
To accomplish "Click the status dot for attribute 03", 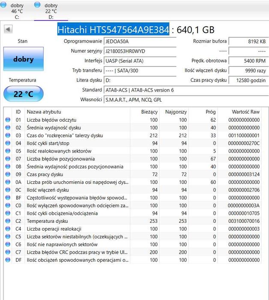I will tap(8, 135).
